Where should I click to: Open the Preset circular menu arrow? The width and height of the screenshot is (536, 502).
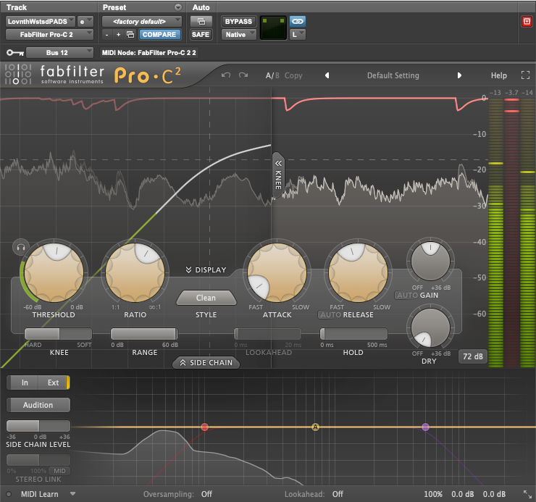click(x=178, y=7)
